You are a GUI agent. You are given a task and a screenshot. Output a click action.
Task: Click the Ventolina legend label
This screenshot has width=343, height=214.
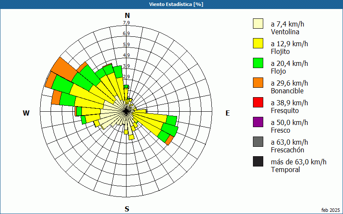(x=285, y=32)
